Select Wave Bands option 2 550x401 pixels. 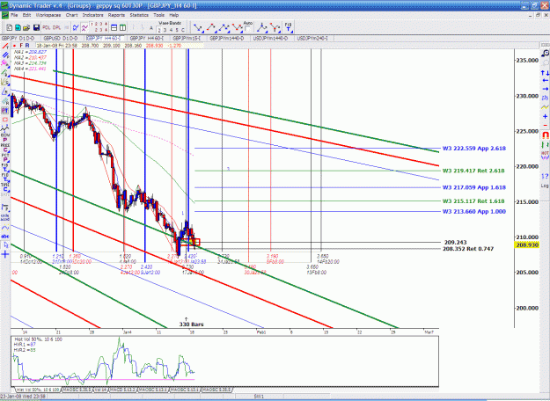pos(159,30)
